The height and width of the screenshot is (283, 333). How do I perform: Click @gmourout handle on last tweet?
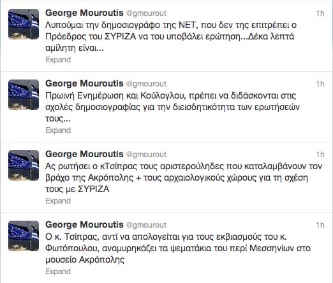(x=146, y=225)
